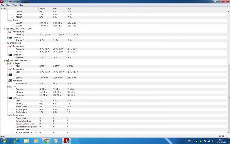Collapse the NVIDIA GeForce GTX 470 node
This screenshot has width=230, height=144.
click(x=5, y=60)
